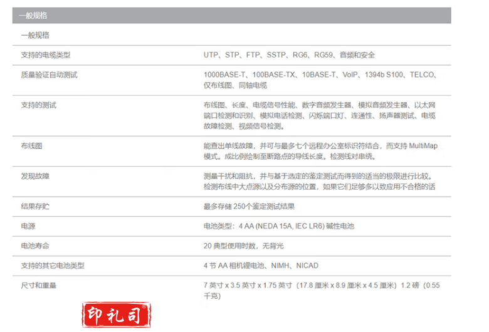489x332 pixels.
Task: Select the 电源 row label
Action: [28, 226]
